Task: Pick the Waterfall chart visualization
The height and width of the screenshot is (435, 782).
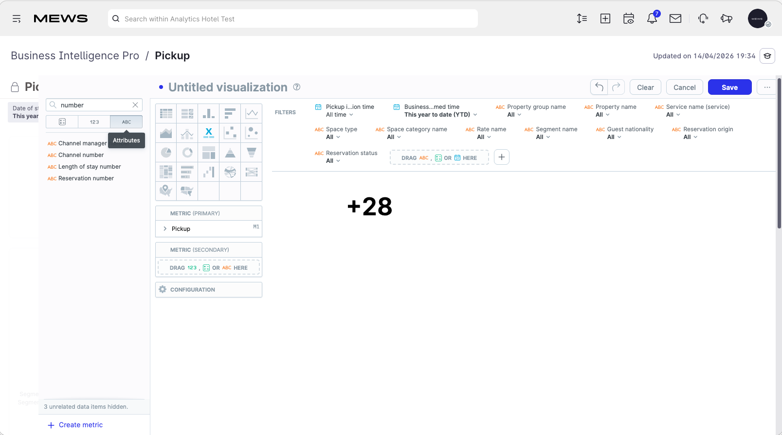Action: tap(209, 172)
